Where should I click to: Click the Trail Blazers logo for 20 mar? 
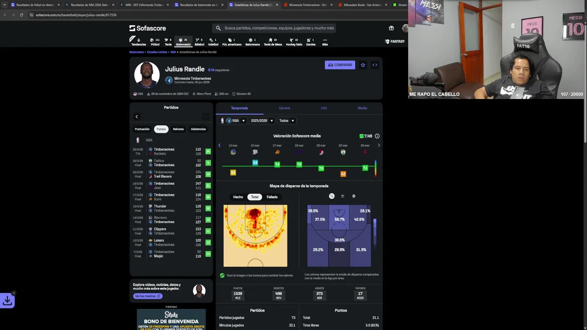(321, 152)
